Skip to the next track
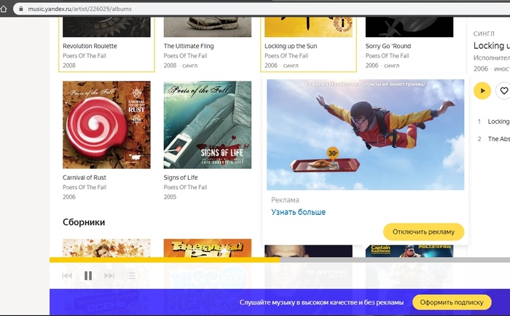The width and height of the screenshot is (510, 316). (109, 275)
